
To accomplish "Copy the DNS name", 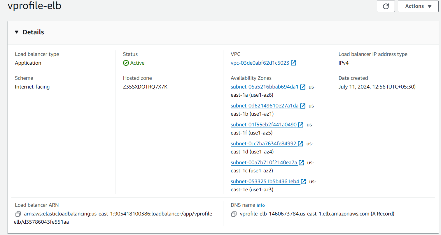I will point(234,214).
